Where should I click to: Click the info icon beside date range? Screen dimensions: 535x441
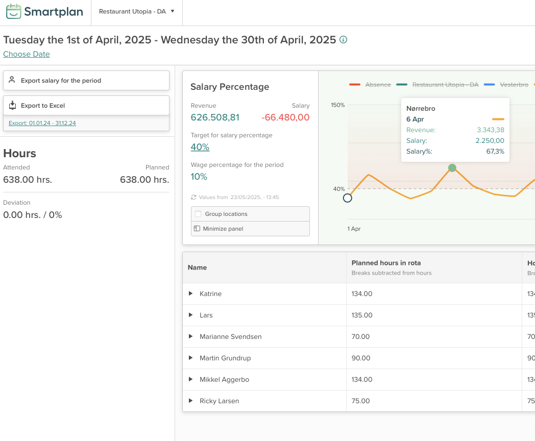344,40
